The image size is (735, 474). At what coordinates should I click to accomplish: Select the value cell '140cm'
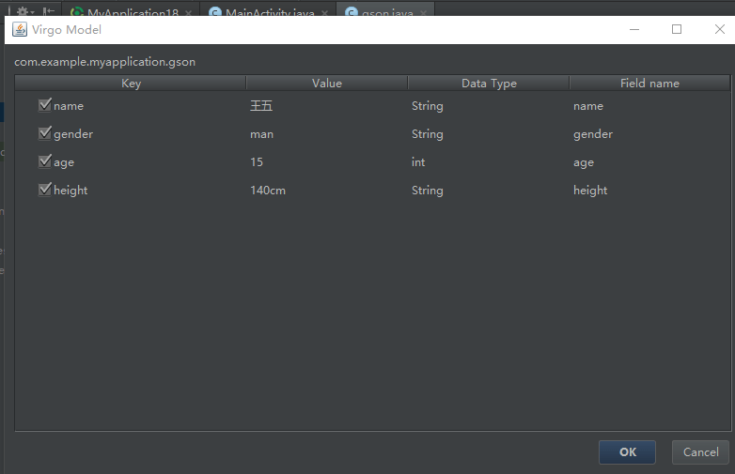(x=327, y=190)
